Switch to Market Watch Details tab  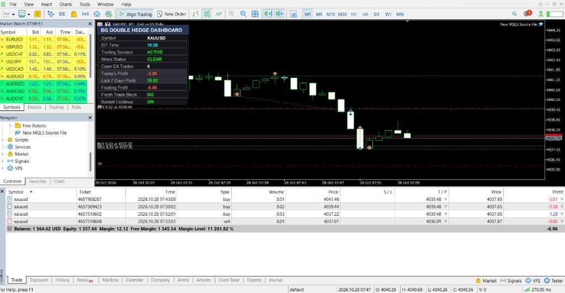35,107
